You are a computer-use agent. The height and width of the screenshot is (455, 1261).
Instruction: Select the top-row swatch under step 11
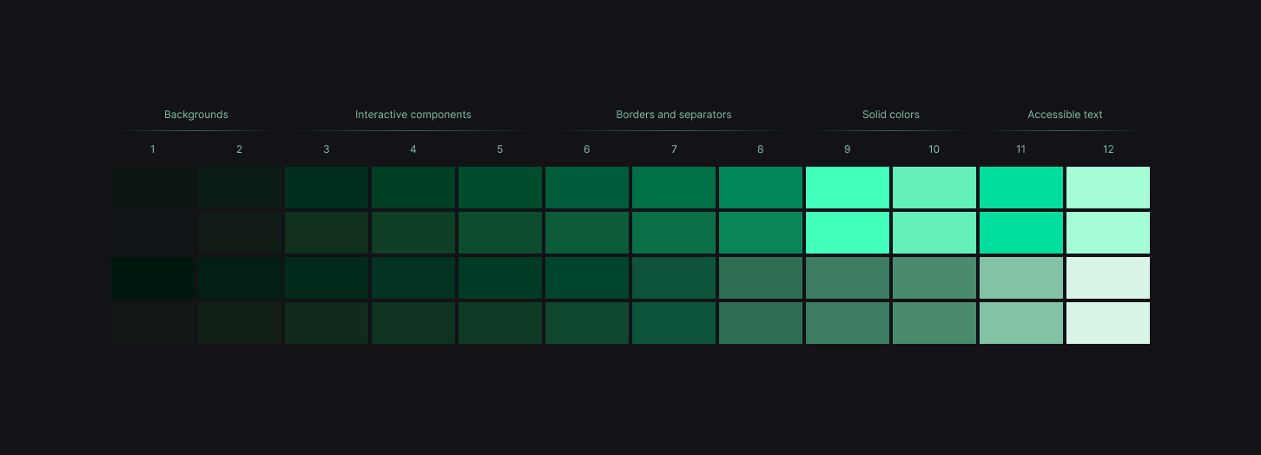1021,188
